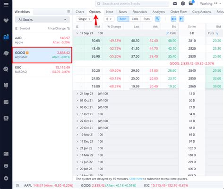This screenshot has width=224, height=189.
Task: Select the IXIC NASDAQ watchlist row
Action: tap(42, 69)
